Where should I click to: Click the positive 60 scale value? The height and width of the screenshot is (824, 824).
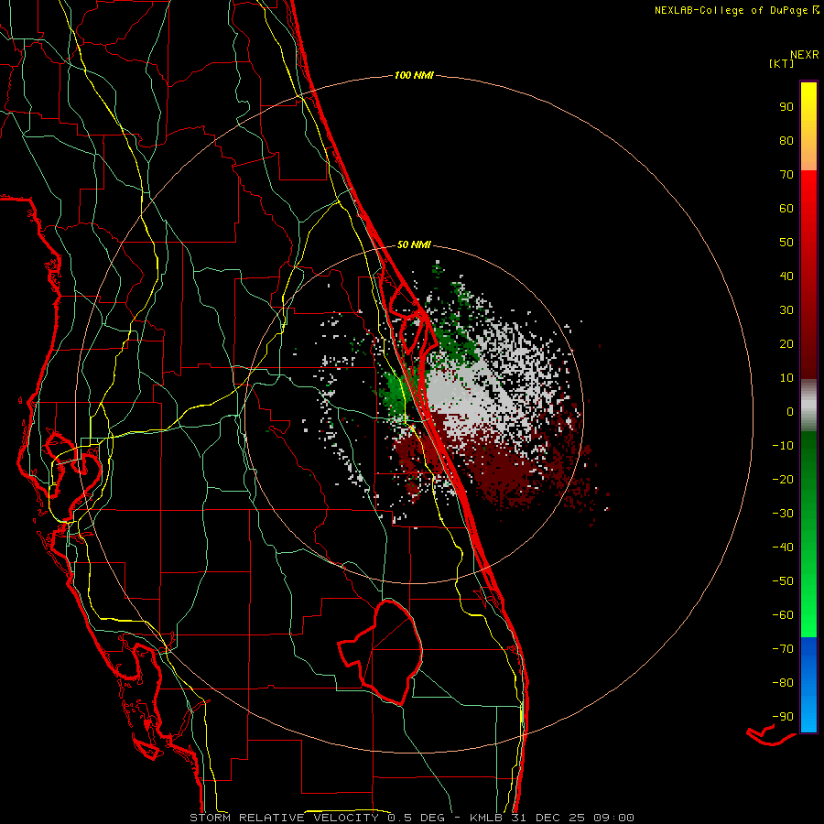(786, 208)
